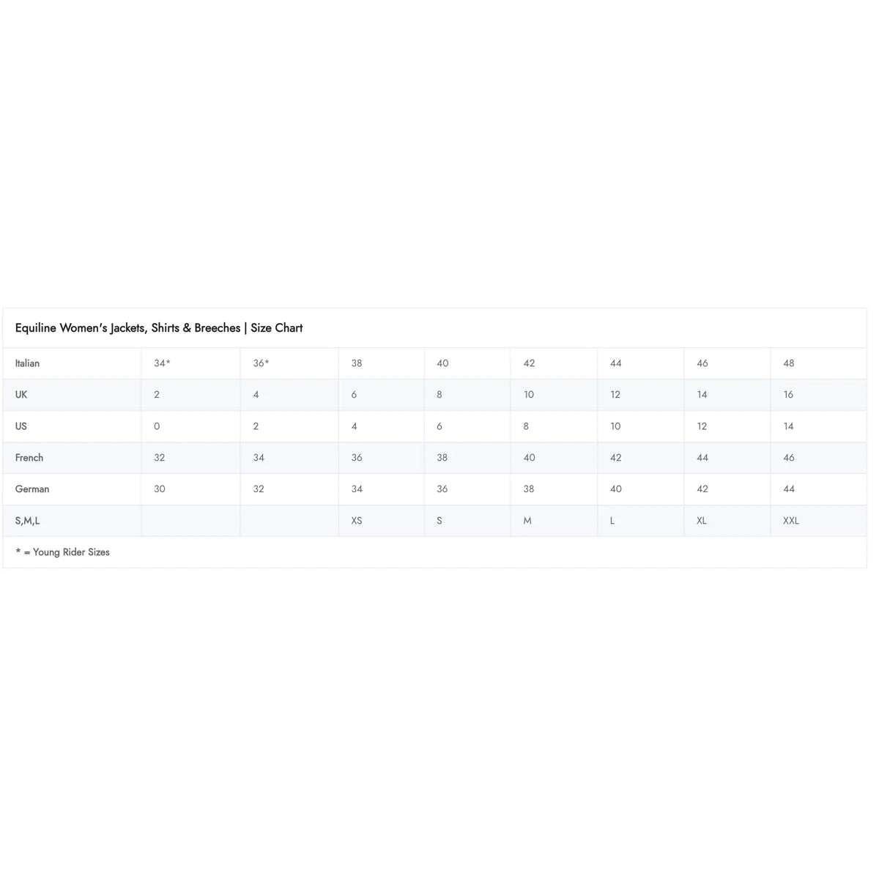Select Italian size 34* cell
Viewport: 879px width, 879px height.
pos(162,363)
